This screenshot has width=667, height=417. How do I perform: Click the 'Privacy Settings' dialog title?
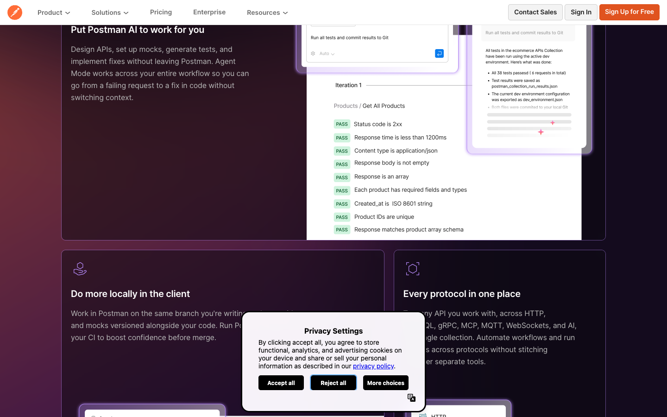(x=333, y=331)
